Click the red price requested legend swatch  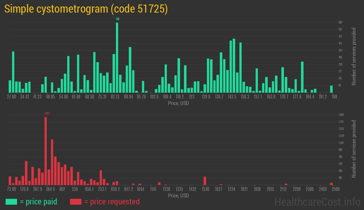76,202
